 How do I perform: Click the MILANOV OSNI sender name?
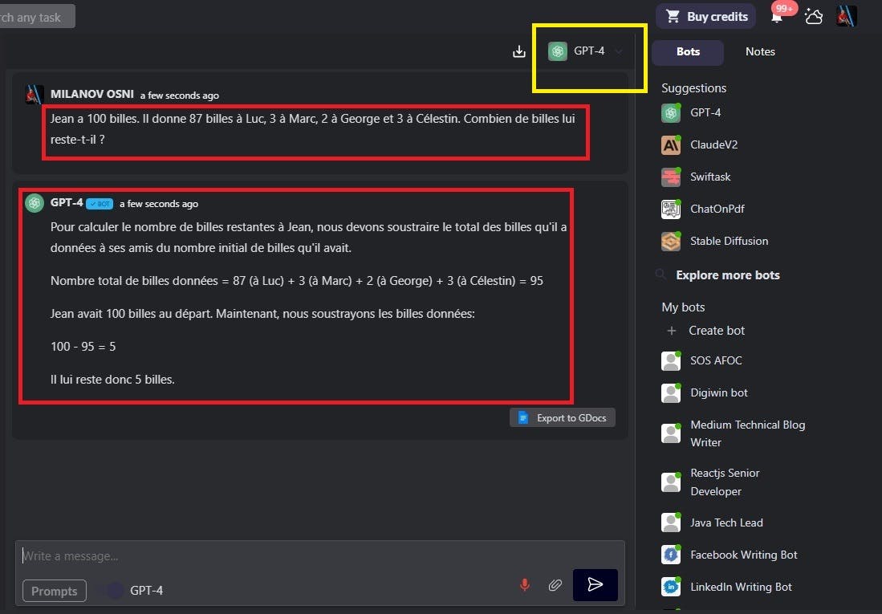click(x=92, y=94)
